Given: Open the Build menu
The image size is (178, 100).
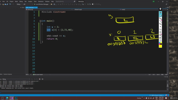Looking at the screenshot, I should point(16,1).
